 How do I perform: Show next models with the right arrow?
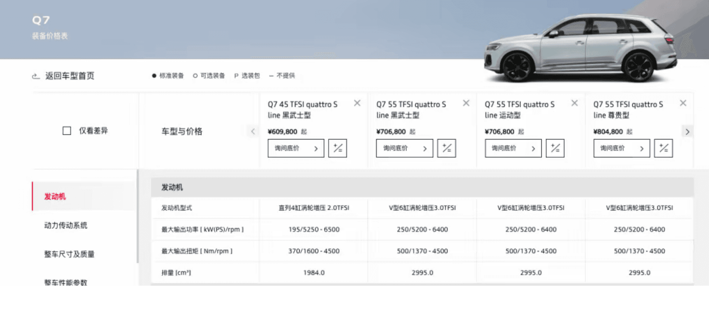coord(687,132)
